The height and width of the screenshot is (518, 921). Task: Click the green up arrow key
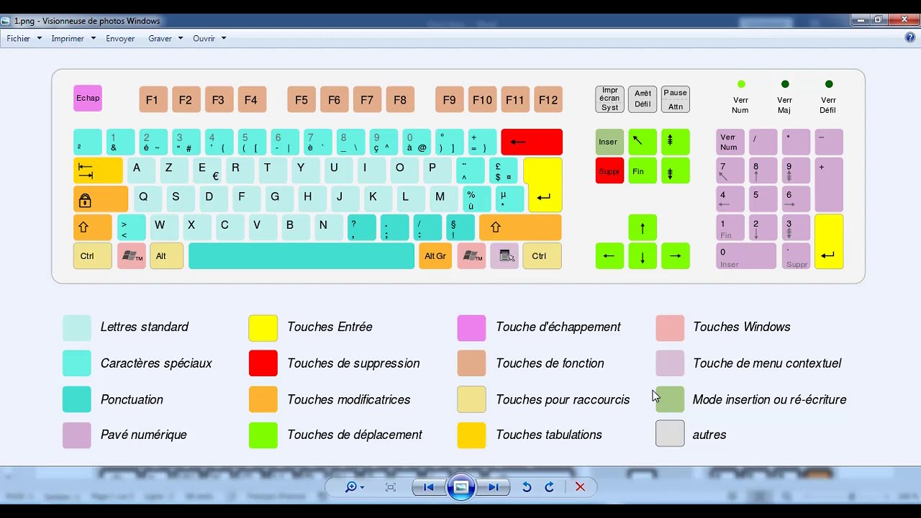tap(643, 227)
